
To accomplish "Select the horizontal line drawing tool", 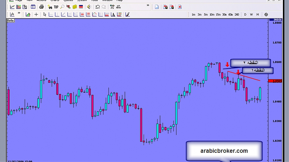I will pos(51,14).
